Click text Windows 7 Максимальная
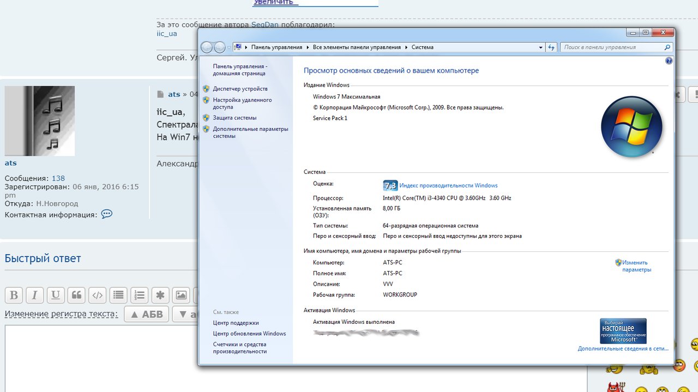This screenshot has width=698, height=392. [x=347, y=97]
